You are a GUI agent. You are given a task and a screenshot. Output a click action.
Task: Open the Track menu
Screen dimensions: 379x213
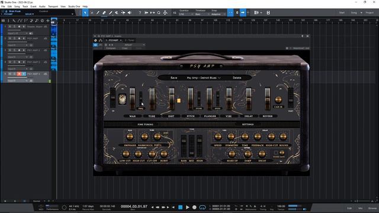tap(25, 7)
